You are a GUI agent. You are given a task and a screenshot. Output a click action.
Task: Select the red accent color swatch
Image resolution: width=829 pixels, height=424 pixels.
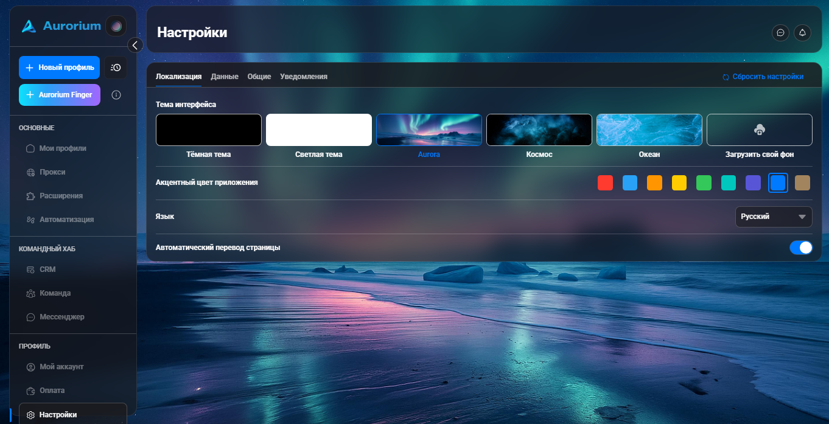(x=605, y=182)
